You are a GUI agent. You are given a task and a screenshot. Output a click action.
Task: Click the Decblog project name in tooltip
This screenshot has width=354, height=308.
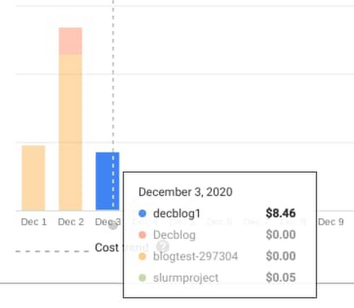tap(174, 235)
